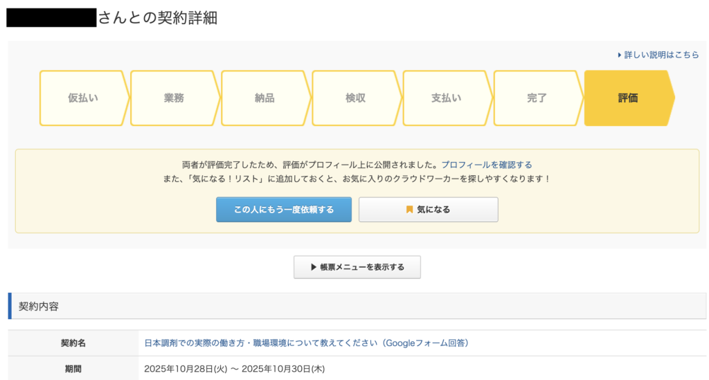Add worker with the 気になる button
709x380 pixels.
428,210
